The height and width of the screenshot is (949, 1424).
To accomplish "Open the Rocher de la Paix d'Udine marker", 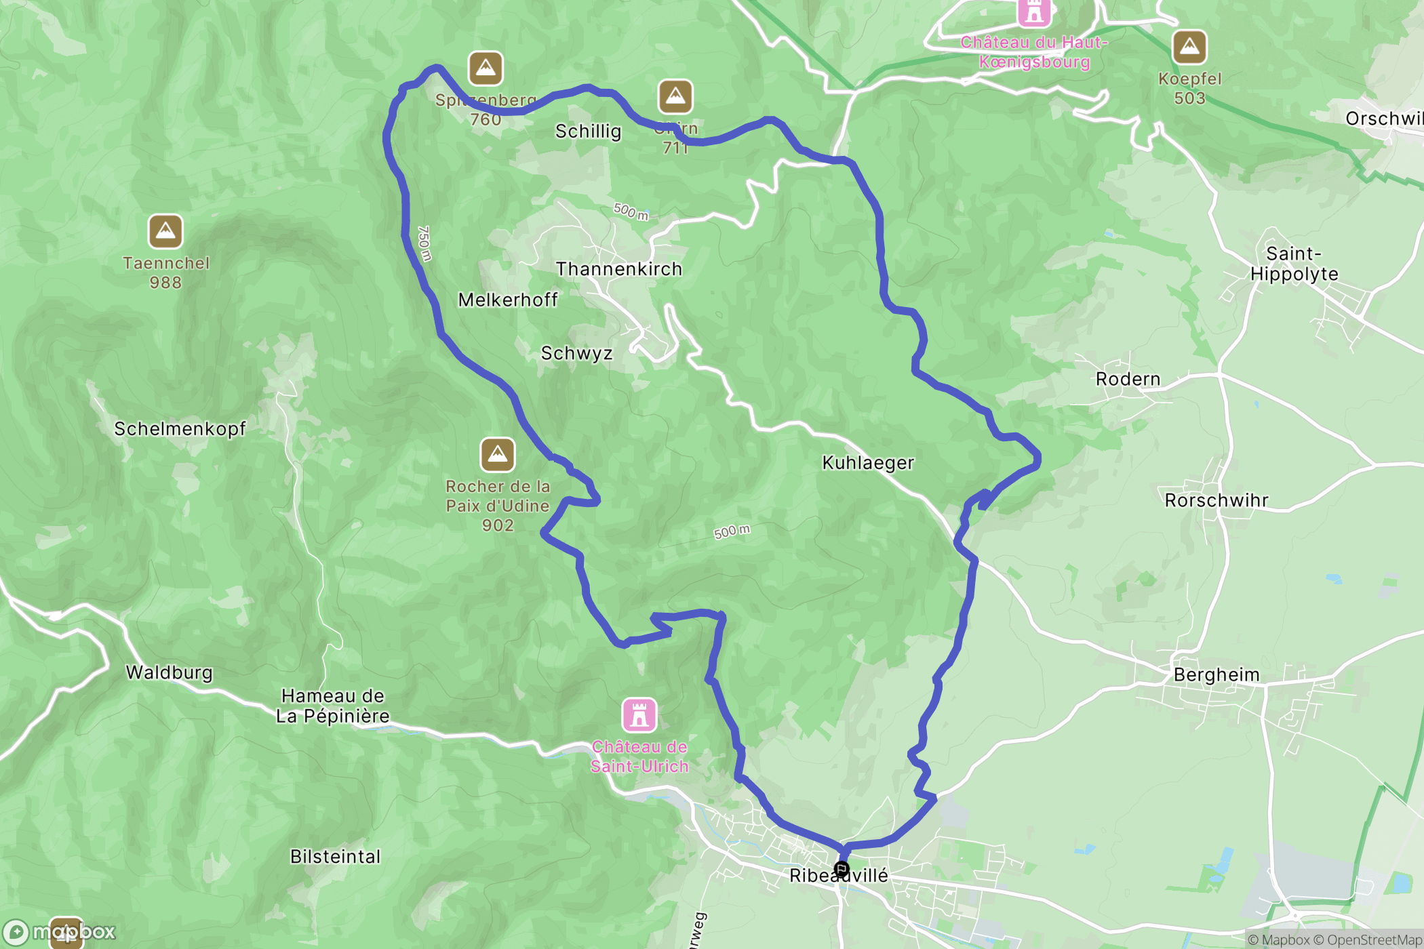I will tap(498, 454).
